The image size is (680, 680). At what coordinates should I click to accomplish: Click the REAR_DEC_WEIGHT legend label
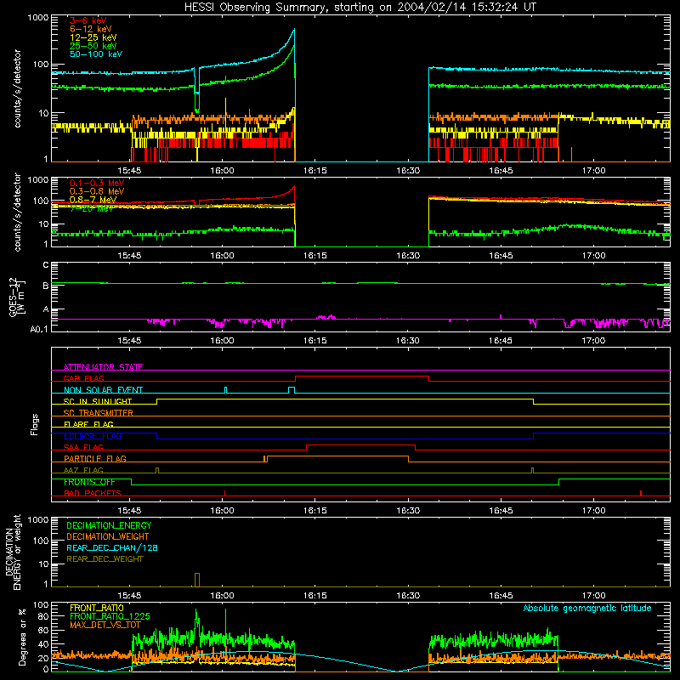(x=105, y=559)
